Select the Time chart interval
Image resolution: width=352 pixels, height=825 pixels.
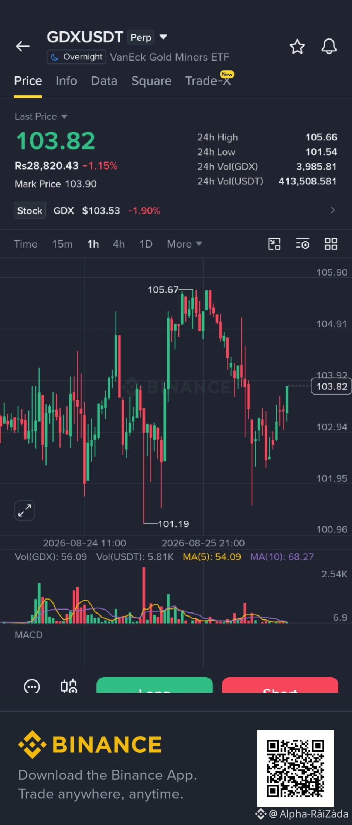[x=26, y=244]
